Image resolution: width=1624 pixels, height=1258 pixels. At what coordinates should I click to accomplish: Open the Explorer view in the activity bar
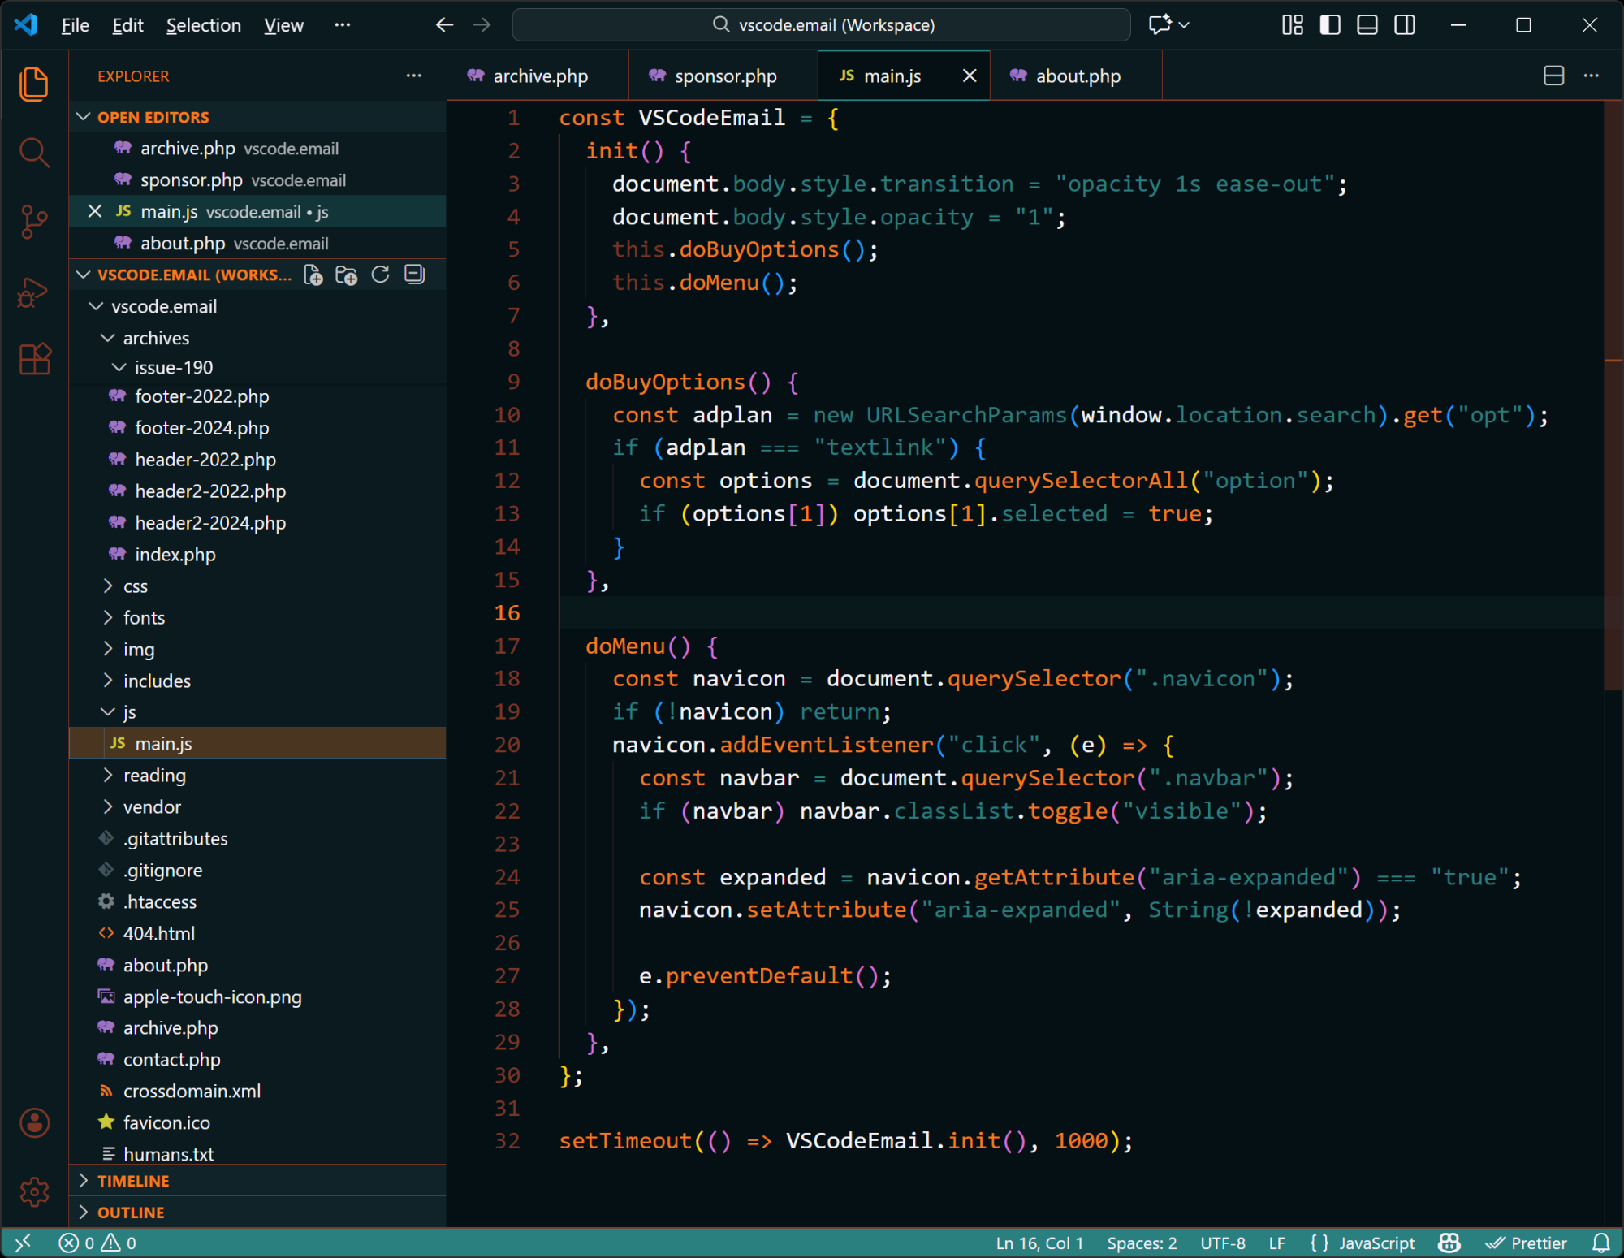click(x=34, y=84)
